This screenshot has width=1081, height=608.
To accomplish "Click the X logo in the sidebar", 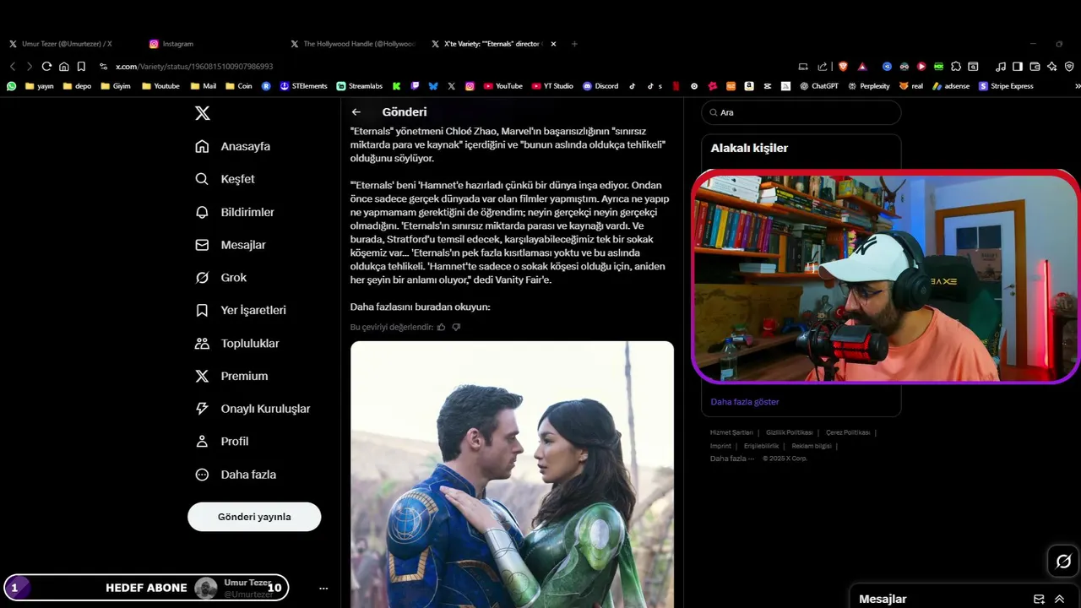I will [202, 113].
